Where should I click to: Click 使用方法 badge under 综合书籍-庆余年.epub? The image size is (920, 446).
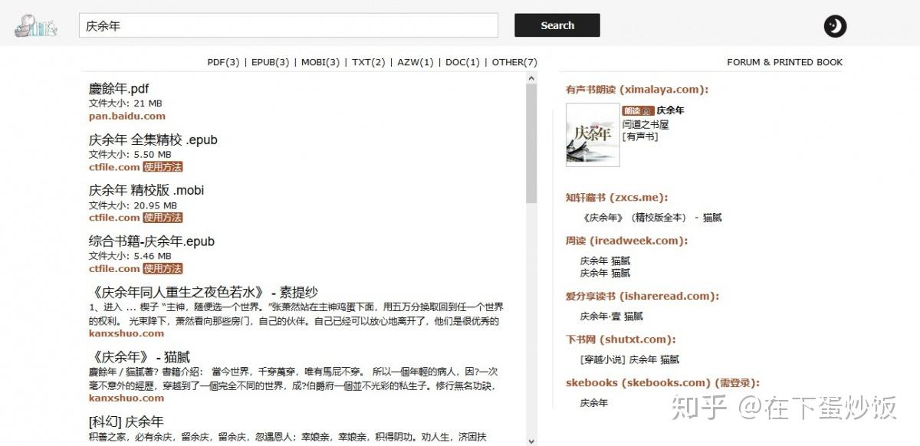coord(163,268)
